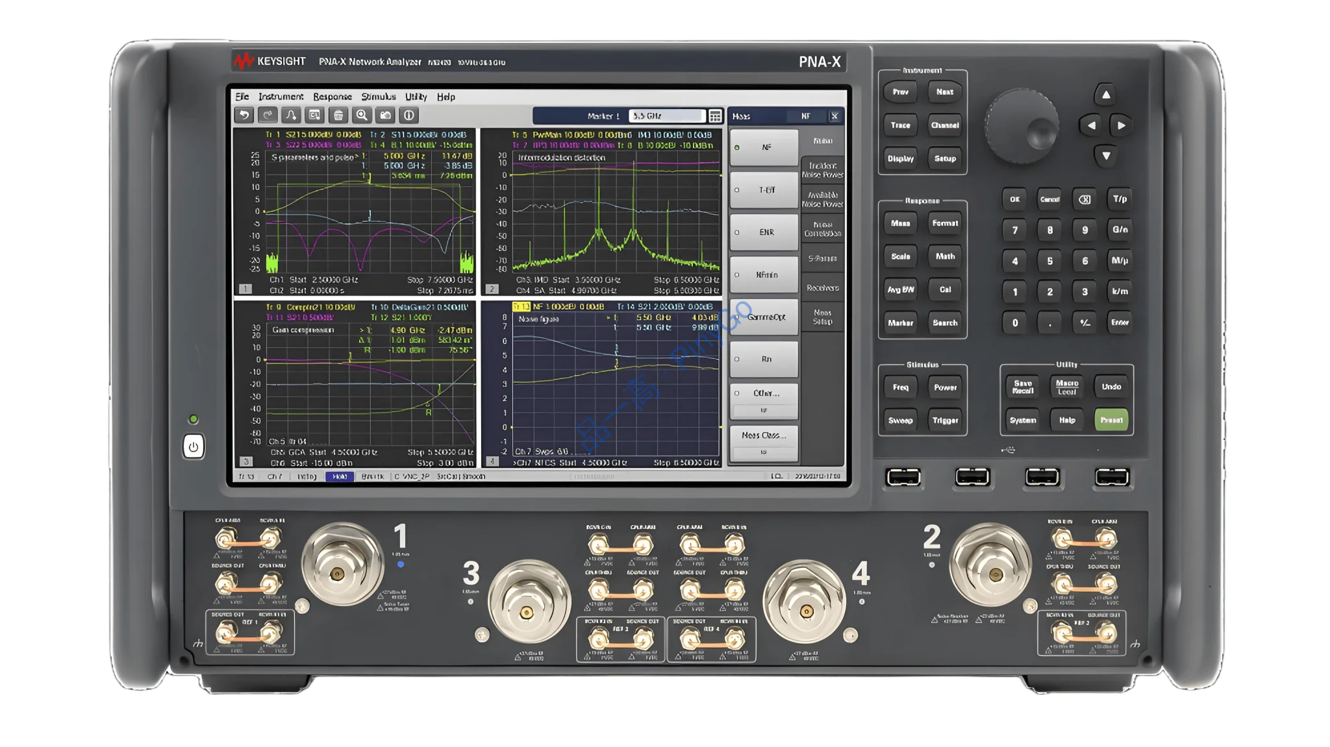This screenshot has width=1330, height=747.
Task: Click the G/n unit key
Action: (x=1120, y=230)
